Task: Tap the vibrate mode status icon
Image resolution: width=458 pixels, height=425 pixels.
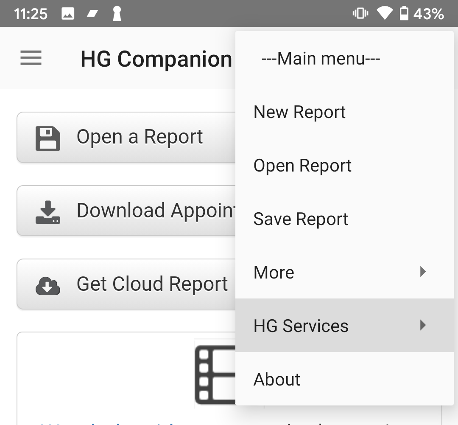Action: click(360, 14)
